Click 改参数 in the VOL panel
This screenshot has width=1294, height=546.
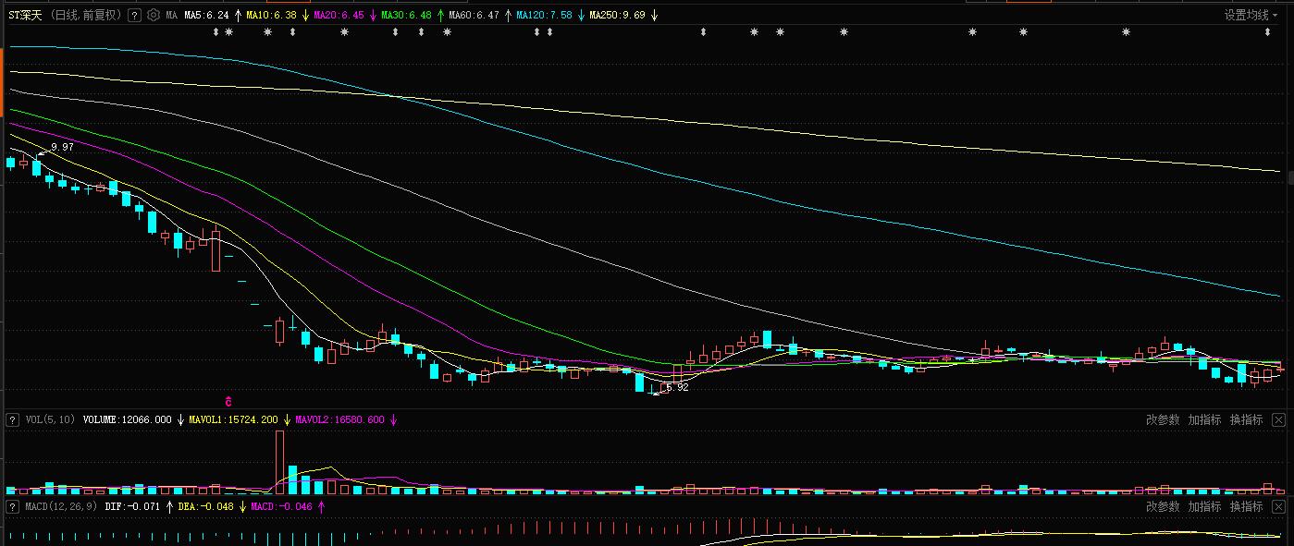(x=1163, y=419)
